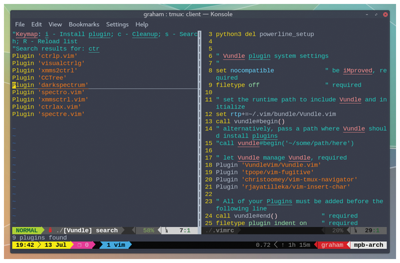This screenshot has width=400, height=263.
Task: Click the NORMAL mode indicator
Action: tap(27, 230)
